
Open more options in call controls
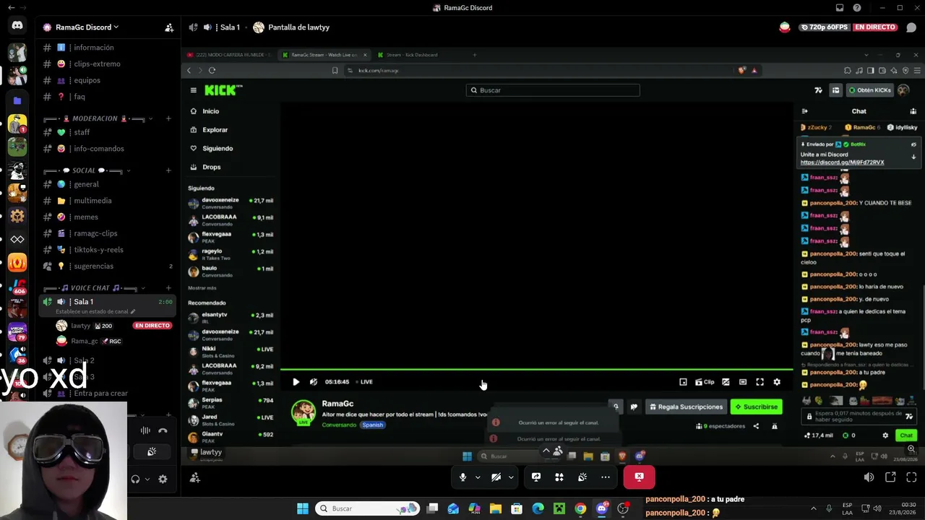coord(606,477)
